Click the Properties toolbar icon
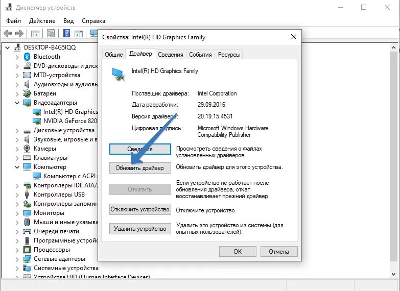Image resolution: width=400 pixels, height=291 pixels. [51, 33]
